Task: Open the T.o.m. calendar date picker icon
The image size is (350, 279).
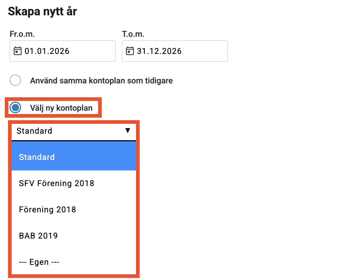Action: coord(130,51)
